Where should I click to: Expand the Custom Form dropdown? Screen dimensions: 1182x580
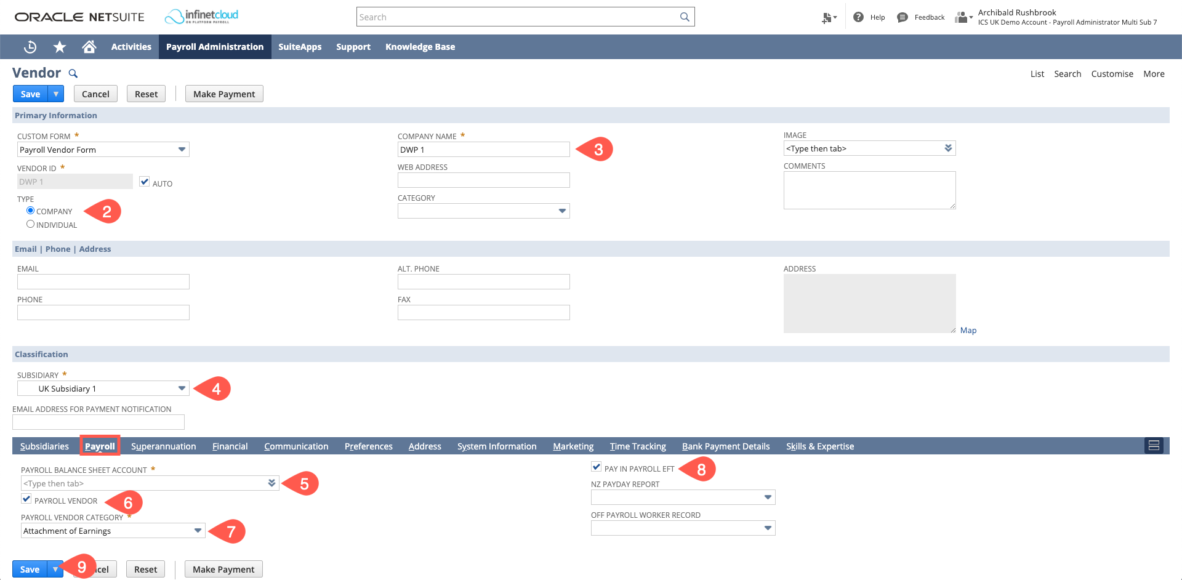click(182, 149)
